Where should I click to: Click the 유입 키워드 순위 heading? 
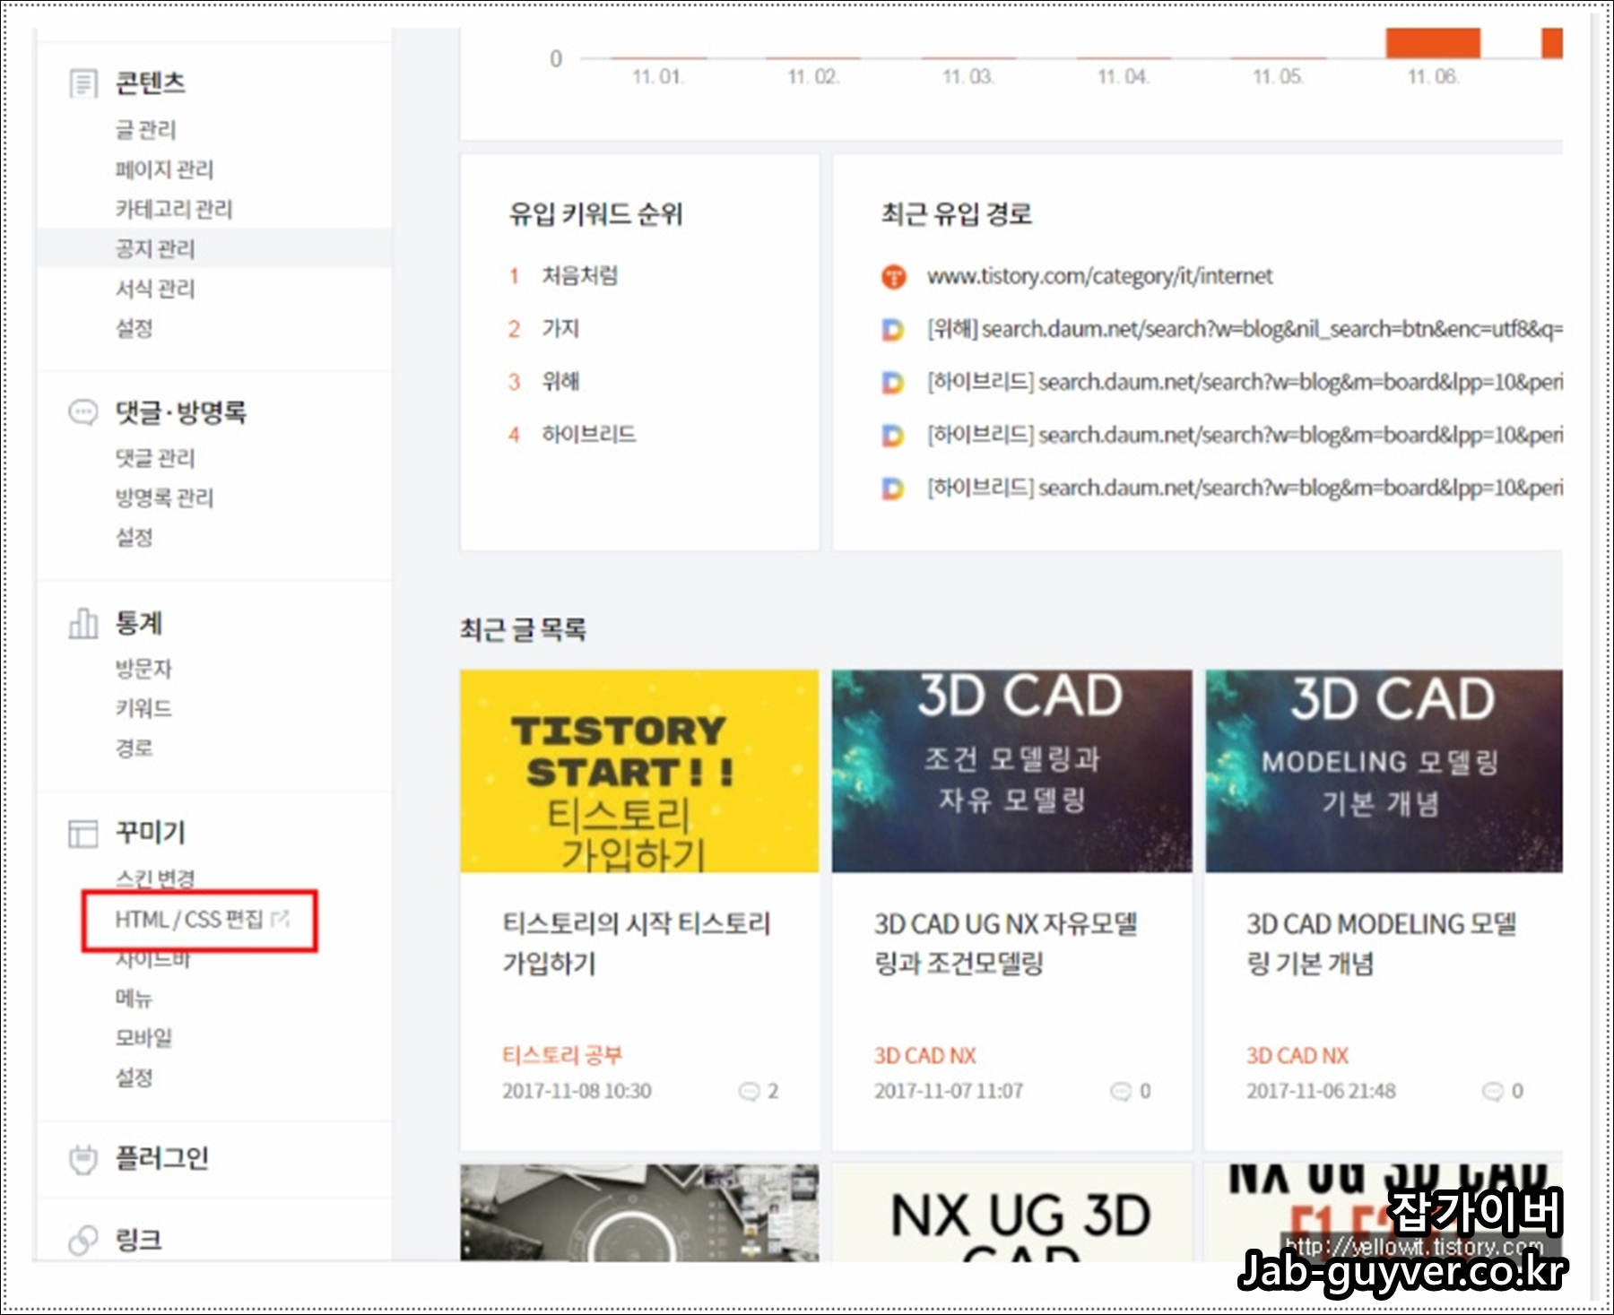click(596, 213)
